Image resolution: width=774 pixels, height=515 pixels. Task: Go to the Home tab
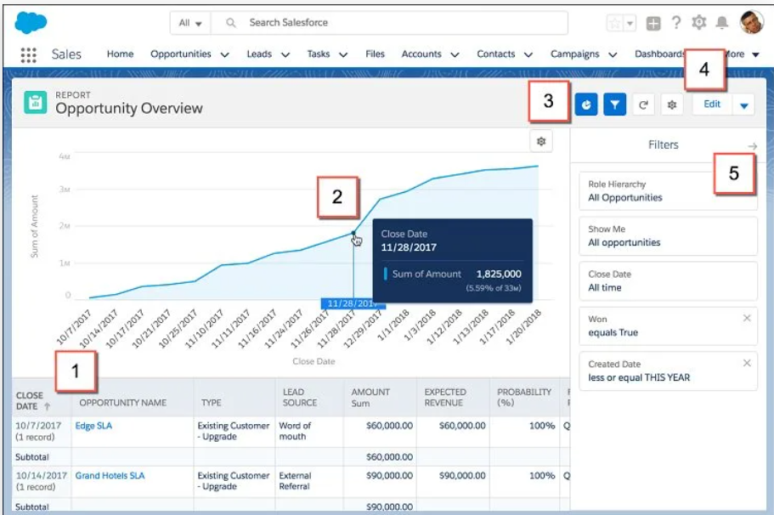tap(120, 54)
